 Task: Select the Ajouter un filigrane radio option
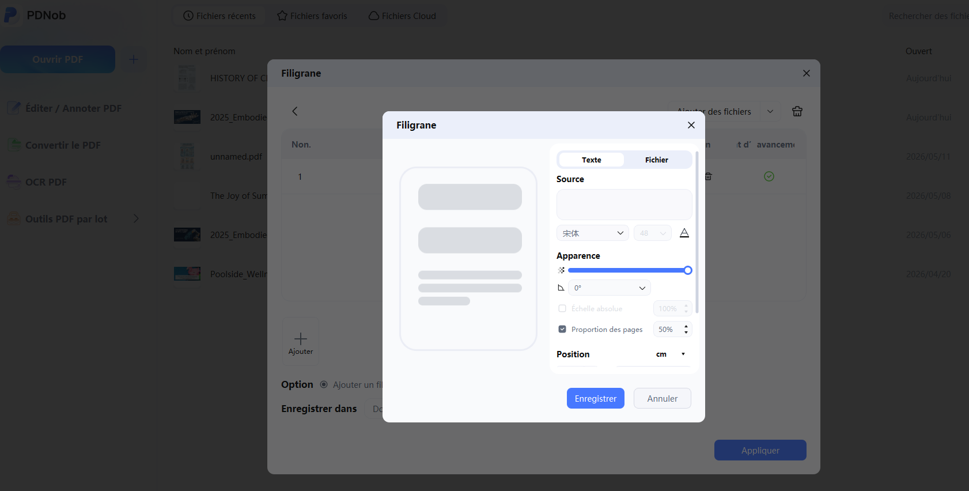click(x=324, y=384)
